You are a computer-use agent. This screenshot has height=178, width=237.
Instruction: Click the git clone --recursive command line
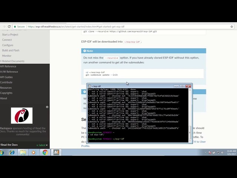click(x=120, y=32)
